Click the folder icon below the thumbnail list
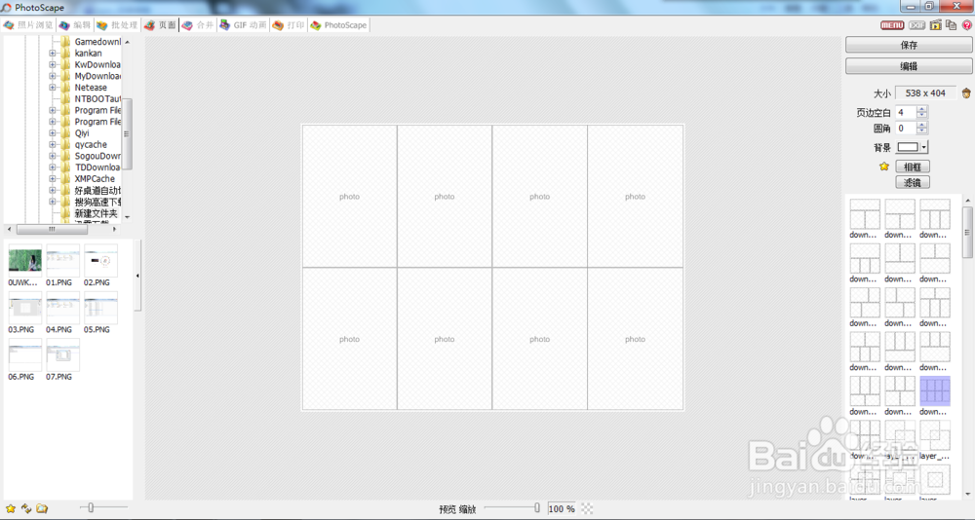The image size is (975, 520). 42,508
